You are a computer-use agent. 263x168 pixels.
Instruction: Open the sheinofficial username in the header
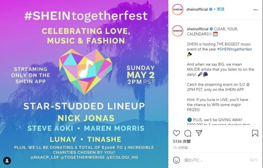[197, 9]
